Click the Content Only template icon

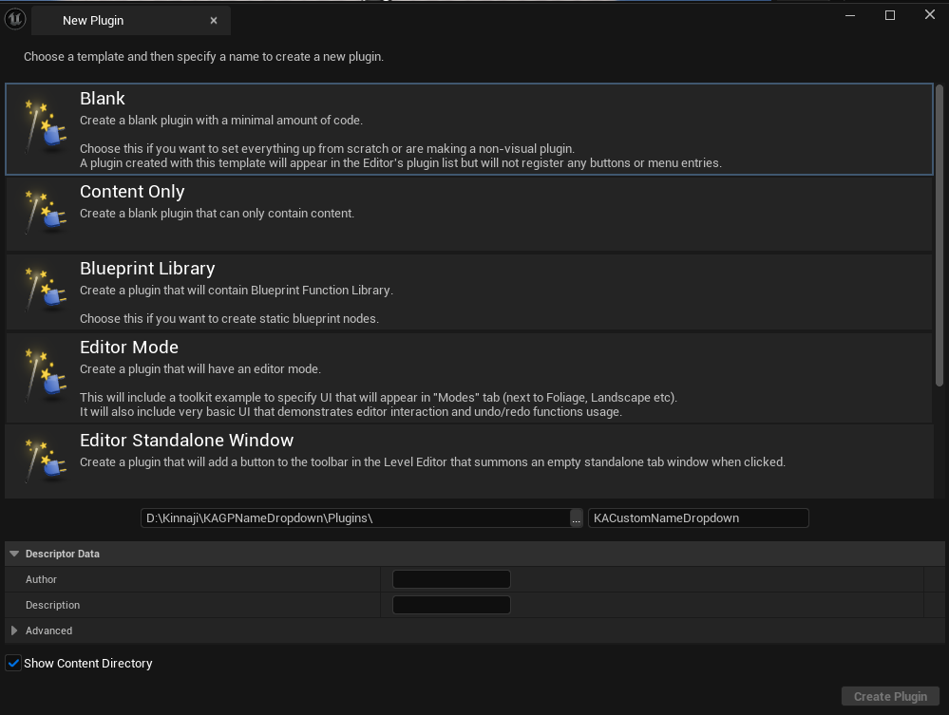44,213
